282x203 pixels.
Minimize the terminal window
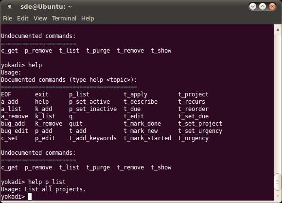click(253, 7)
